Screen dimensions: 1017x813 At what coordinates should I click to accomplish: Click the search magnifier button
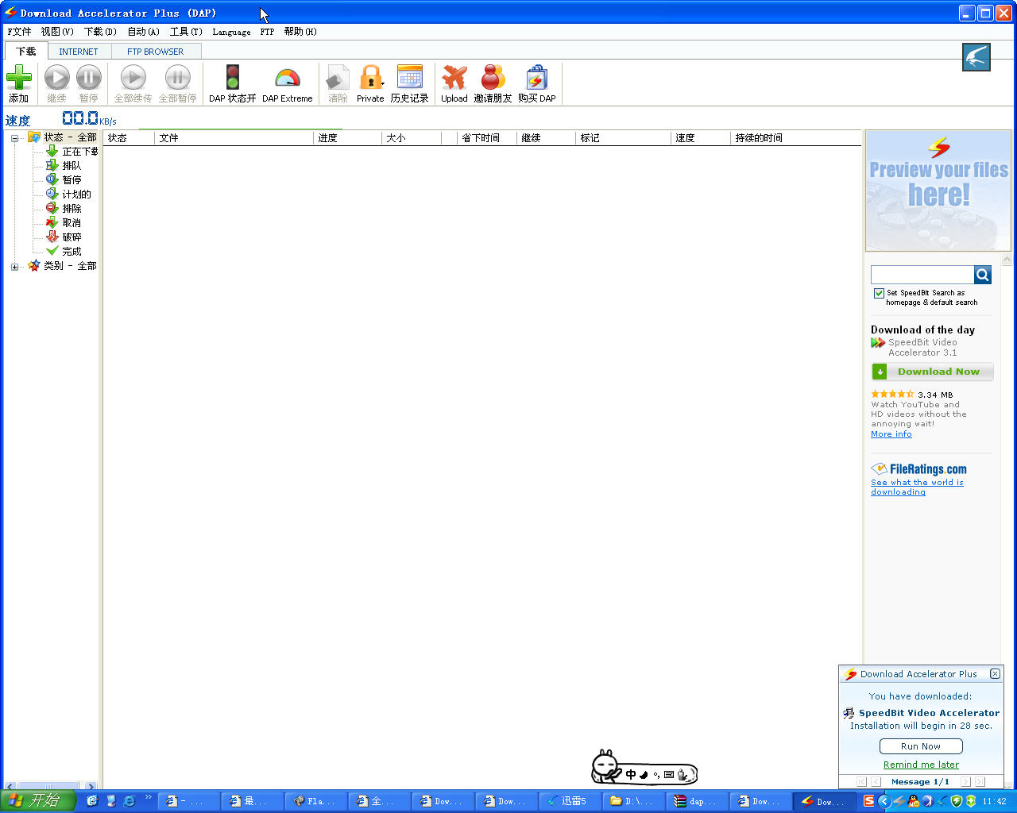(983, 275)
